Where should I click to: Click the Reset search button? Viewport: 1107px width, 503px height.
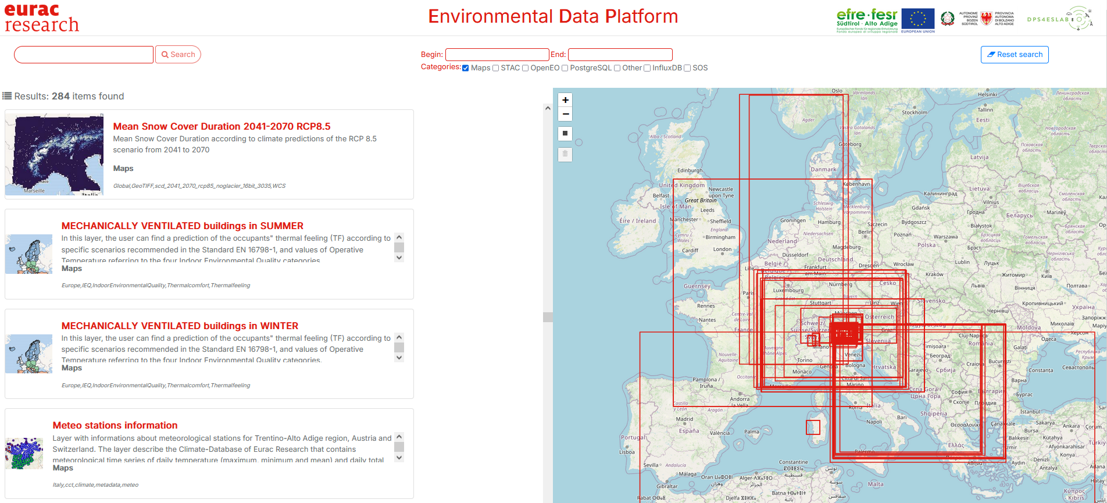(1015, 55)
